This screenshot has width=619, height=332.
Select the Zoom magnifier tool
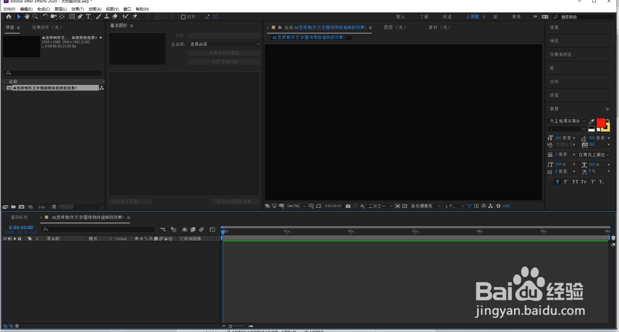click(x=35, y=17)
